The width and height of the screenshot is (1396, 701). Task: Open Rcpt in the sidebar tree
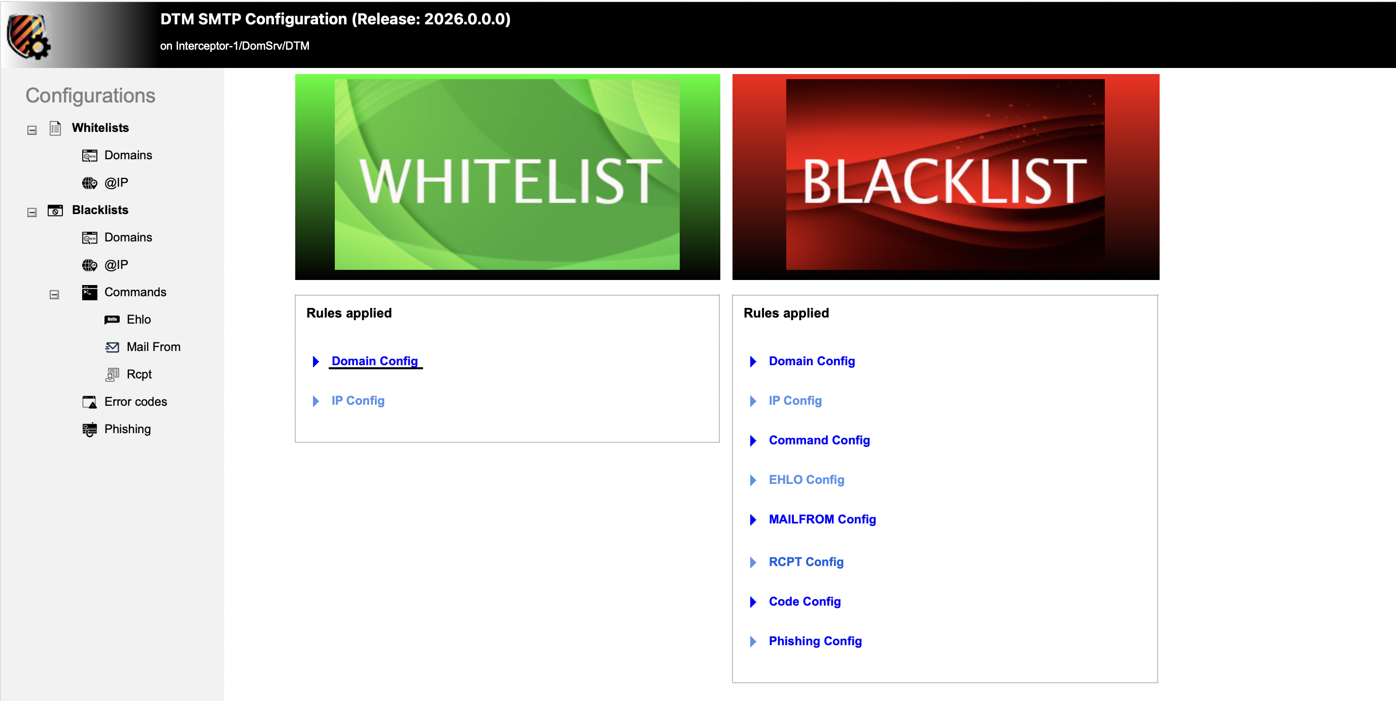click(138, 374)
